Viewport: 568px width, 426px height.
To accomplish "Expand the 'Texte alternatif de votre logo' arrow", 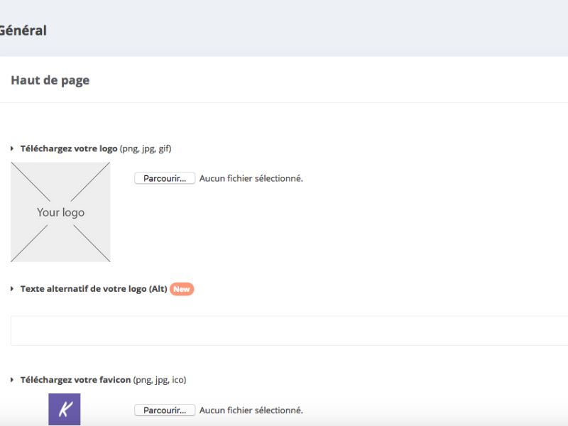I will [x=12, y=289].
